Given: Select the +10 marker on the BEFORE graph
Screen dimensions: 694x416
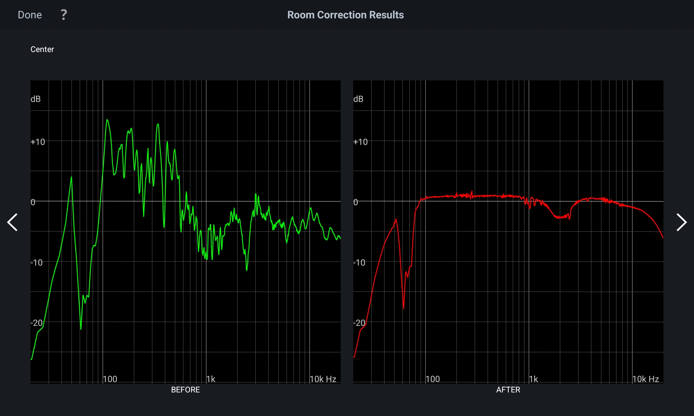Looking at the screenshot, I should click(x=38, y=142).
